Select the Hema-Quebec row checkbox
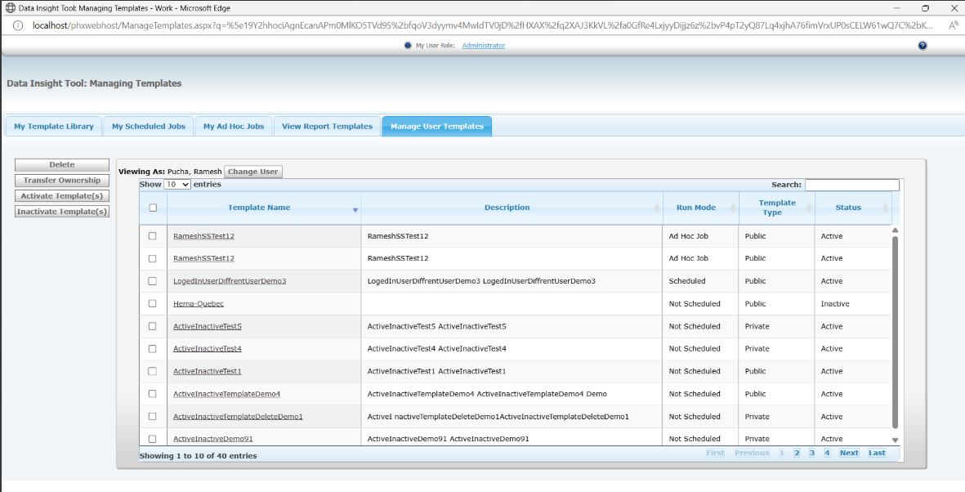 click(153, 303)
